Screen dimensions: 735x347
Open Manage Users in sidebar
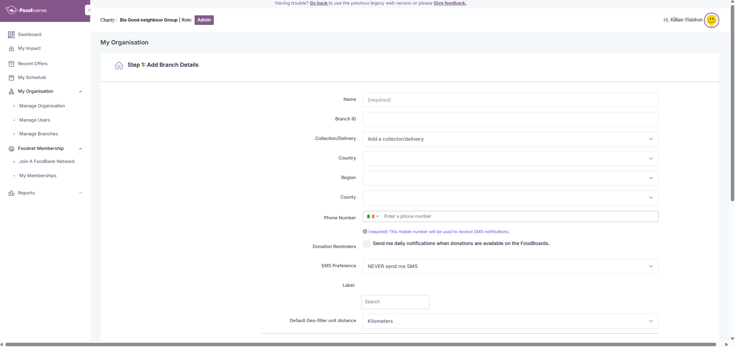[35, 120]
